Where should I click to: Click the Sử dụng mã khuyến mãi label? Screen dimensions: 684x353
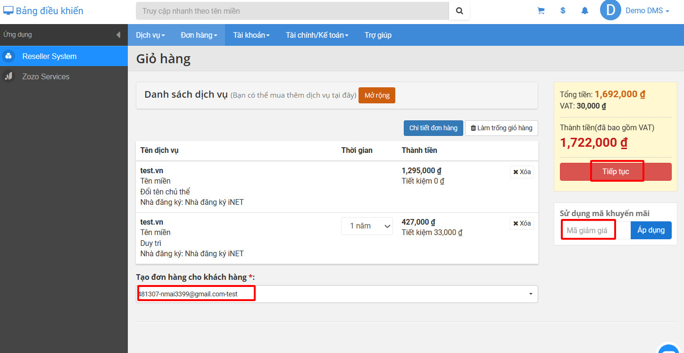click(605, 213)
